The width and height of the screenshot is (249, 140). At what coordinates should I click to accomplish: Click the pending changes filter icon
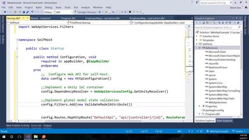(214, 23)
